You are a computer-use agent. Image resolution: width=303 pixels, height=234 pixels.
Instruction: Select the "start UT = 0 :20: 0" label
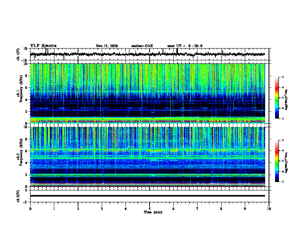[185, 46]
